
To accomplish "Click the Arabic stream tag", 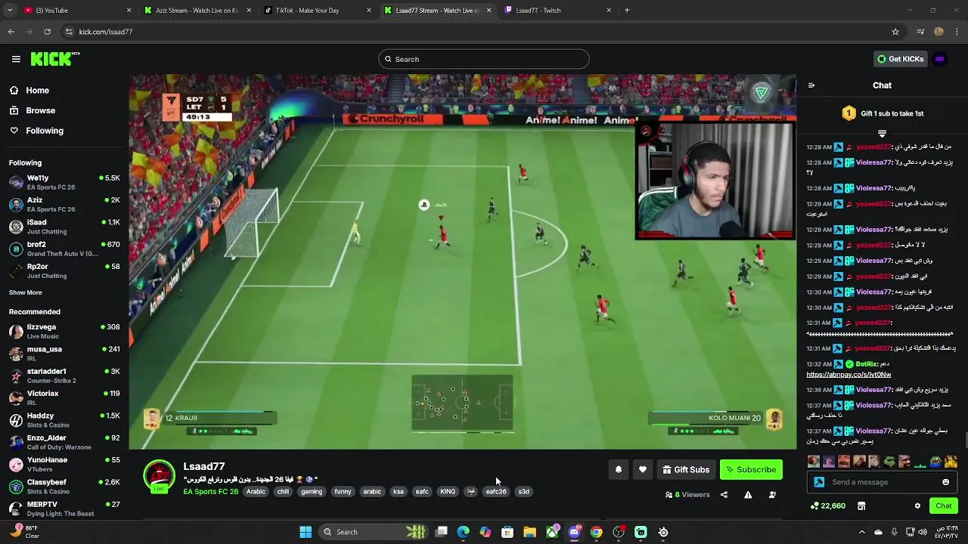I will tap(256, 491).
